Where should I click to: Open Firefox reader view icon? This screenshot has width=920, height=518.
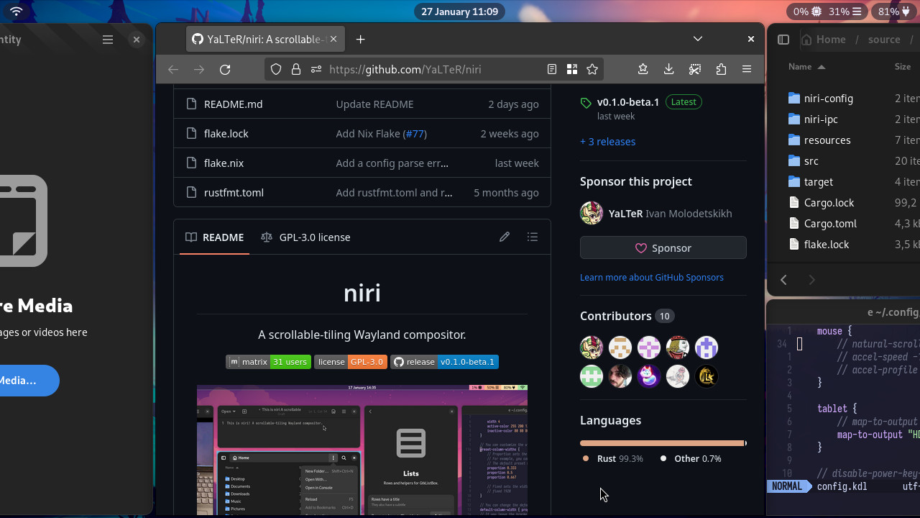tap(552, 69)
